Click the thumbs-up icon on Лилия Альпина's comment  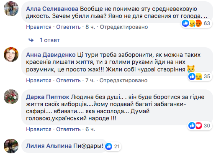pos(109,147)
